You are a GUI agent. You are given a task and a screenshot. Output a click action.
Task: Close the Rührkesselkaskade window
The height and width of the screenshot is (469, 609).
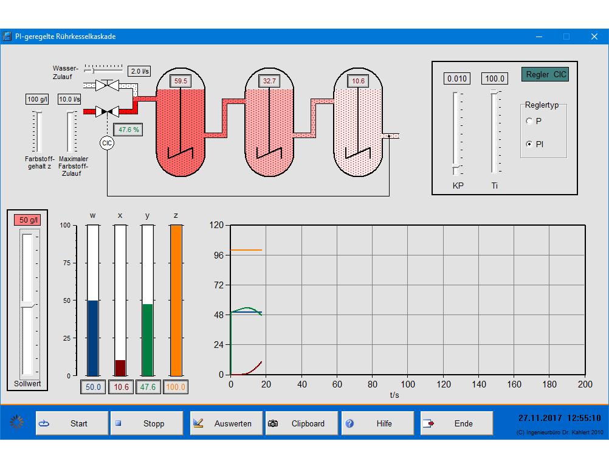pos(594,36)
